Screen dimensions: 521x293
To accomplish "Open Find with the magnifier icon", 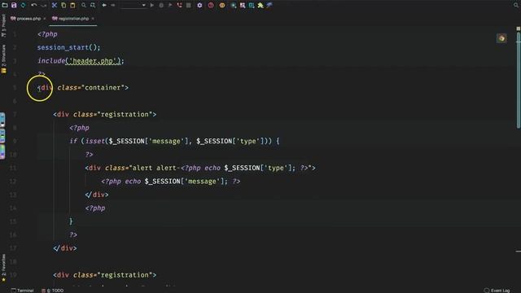I will tap(84, 6).
